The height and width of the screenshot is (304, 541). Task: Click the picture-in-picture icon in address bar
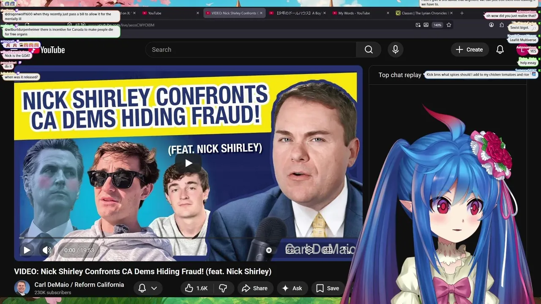418,25
